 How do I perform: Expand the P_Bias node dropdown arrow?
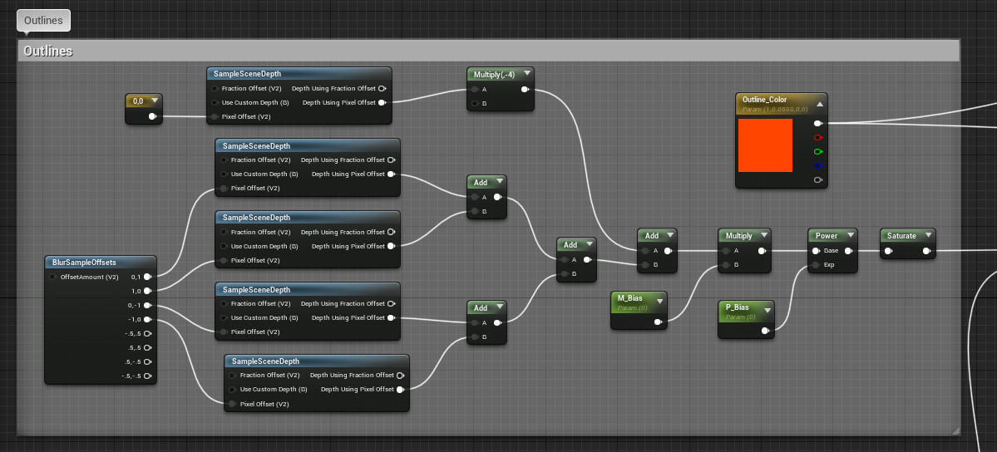tap(767, 310)
